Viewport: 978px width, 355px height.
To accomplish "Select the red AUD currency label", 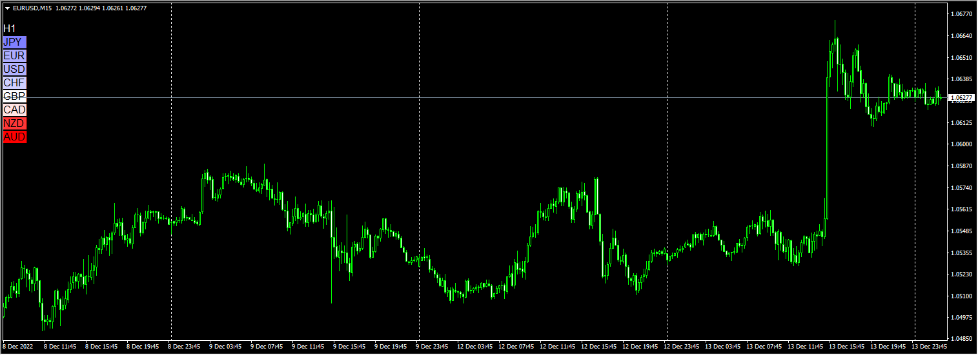I will pos(15,137).
